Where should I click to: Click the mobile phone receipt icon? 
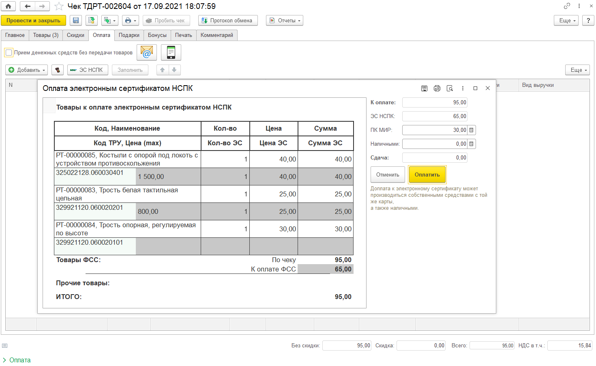coord(171,52)
